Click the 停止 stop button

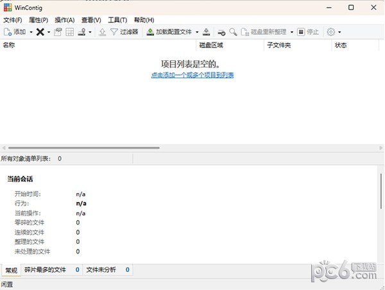(308, 32)
